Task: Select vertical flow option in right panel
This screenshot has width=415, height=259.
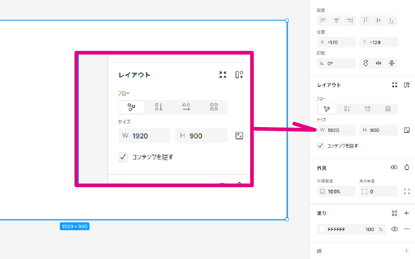Action: [x=347, y=109]
